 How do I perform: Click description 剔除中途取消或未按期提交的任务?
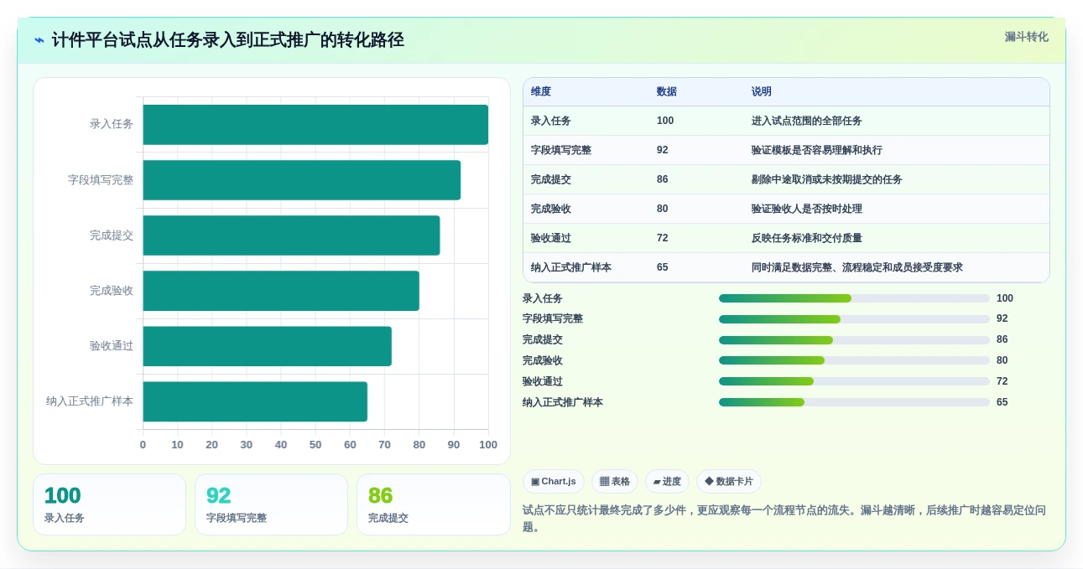827,179
